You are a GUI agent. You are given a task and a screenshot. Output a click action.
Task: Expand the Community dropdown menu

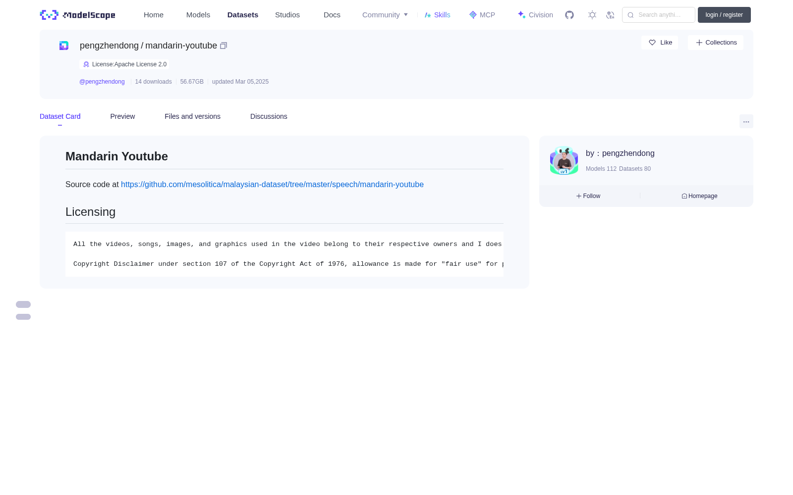[385, 15]
